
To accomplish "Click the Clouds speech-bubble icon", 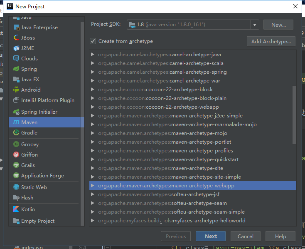I will pyautogui.click(x=16, y=58).
